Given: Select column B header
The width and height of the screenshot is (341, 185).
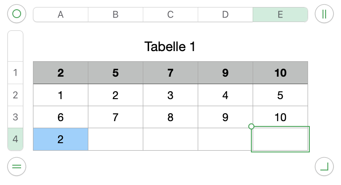Looking at the screenshot, I should pos(116,15).
